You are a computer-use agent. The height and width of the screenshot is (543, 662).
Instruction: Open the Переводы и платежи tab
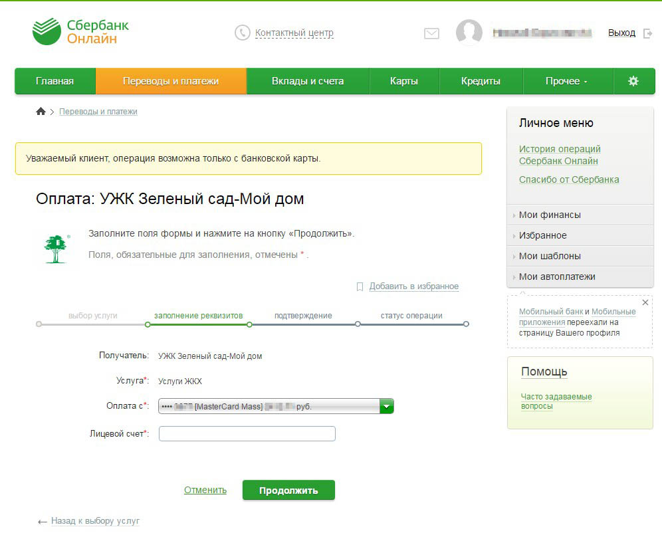[171, 81]
